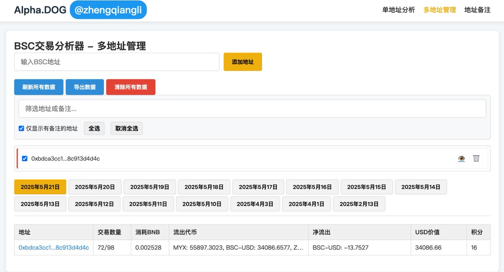This screenshot has height=272, width=504.
Task: Open the 单地址分析 nav item
Action: (399, 10)
